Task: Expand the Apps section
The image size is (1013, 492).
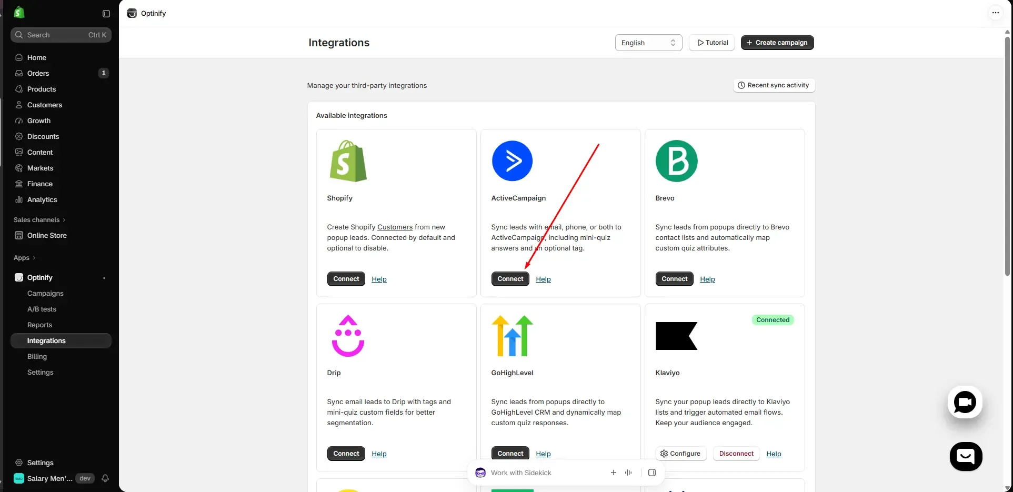Action: click(x=25, y=258)
